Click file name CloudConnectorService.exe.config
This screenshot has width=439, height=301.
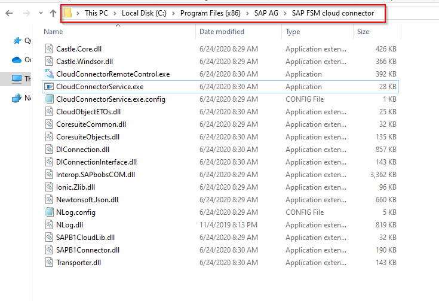click(110, 99)
